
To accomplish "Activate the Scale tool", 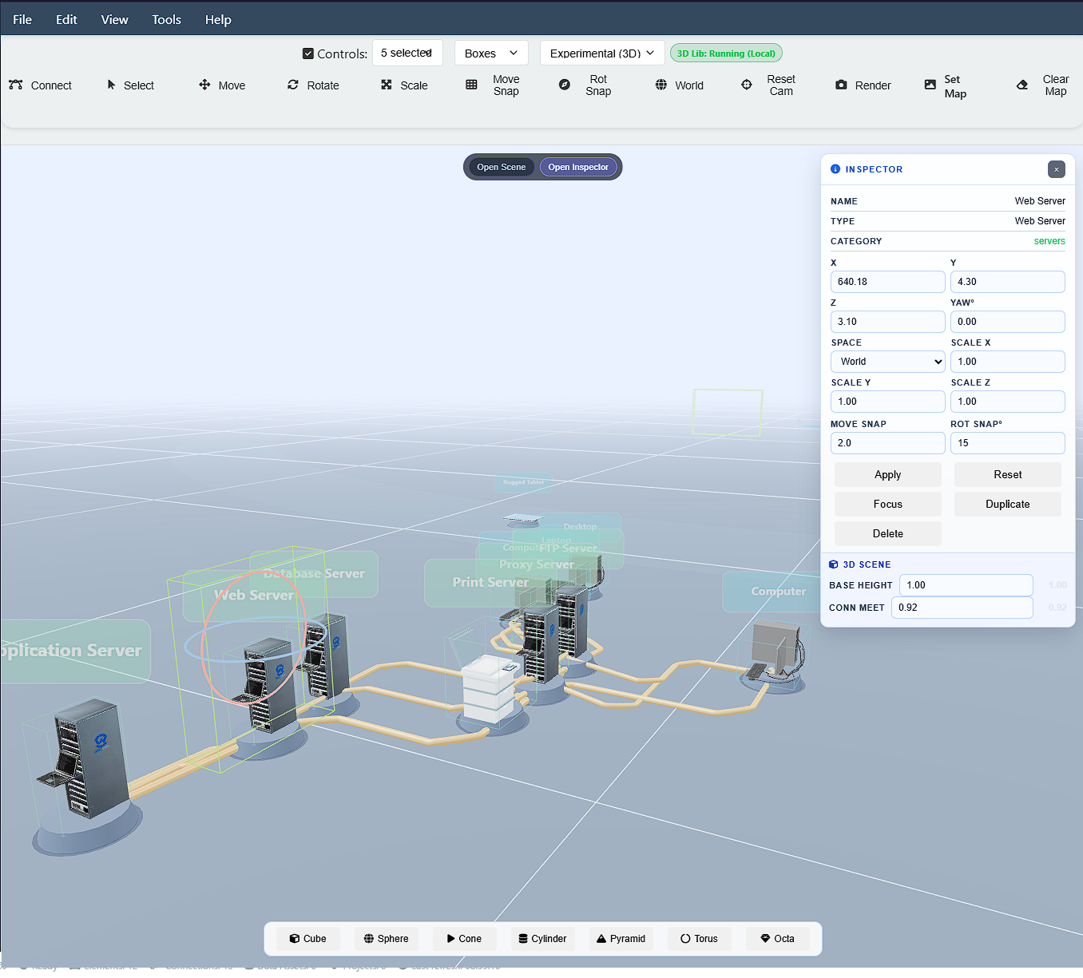I will (x=405, y=85).
